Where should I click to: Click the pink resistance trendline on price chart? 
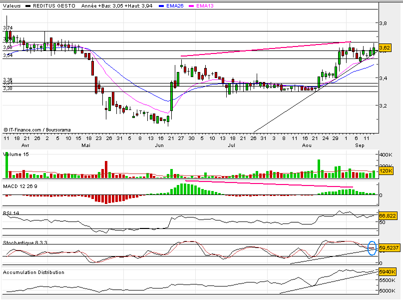(x=266, y=48)
